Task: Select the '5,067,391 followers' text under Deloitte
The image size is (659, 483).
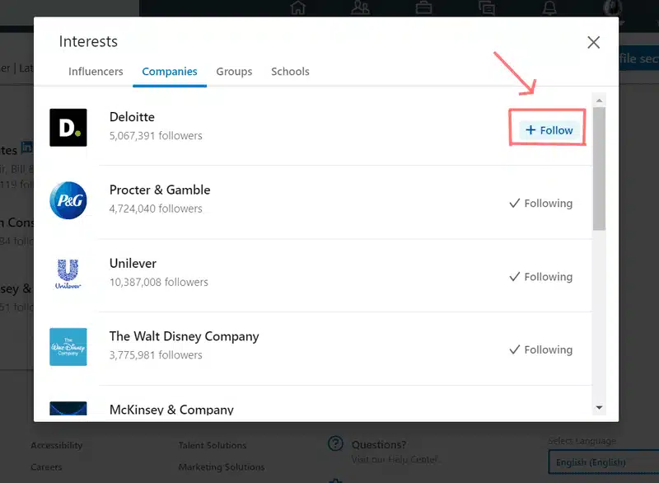Action: point(156,136)
